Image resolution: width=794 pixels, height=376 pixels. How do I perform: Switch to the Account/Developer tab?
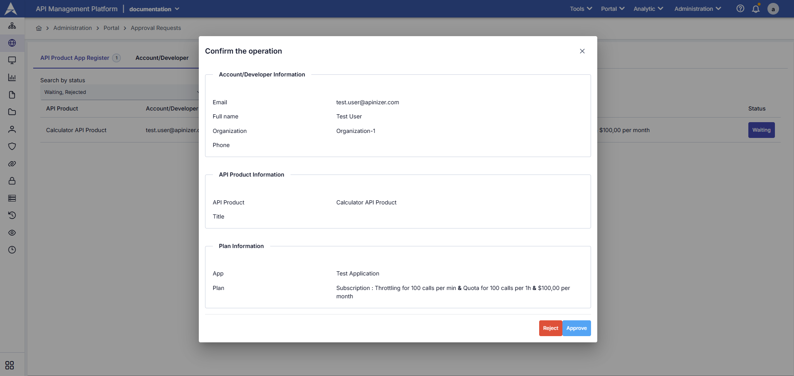coord(162,58)
